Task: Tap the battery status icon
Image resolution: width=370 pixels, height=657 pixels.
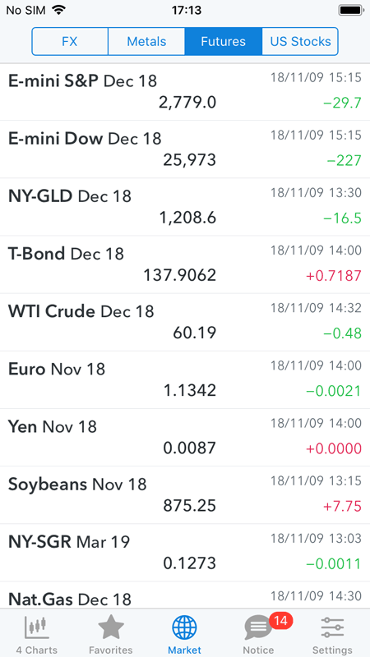Action: (351, 10)
